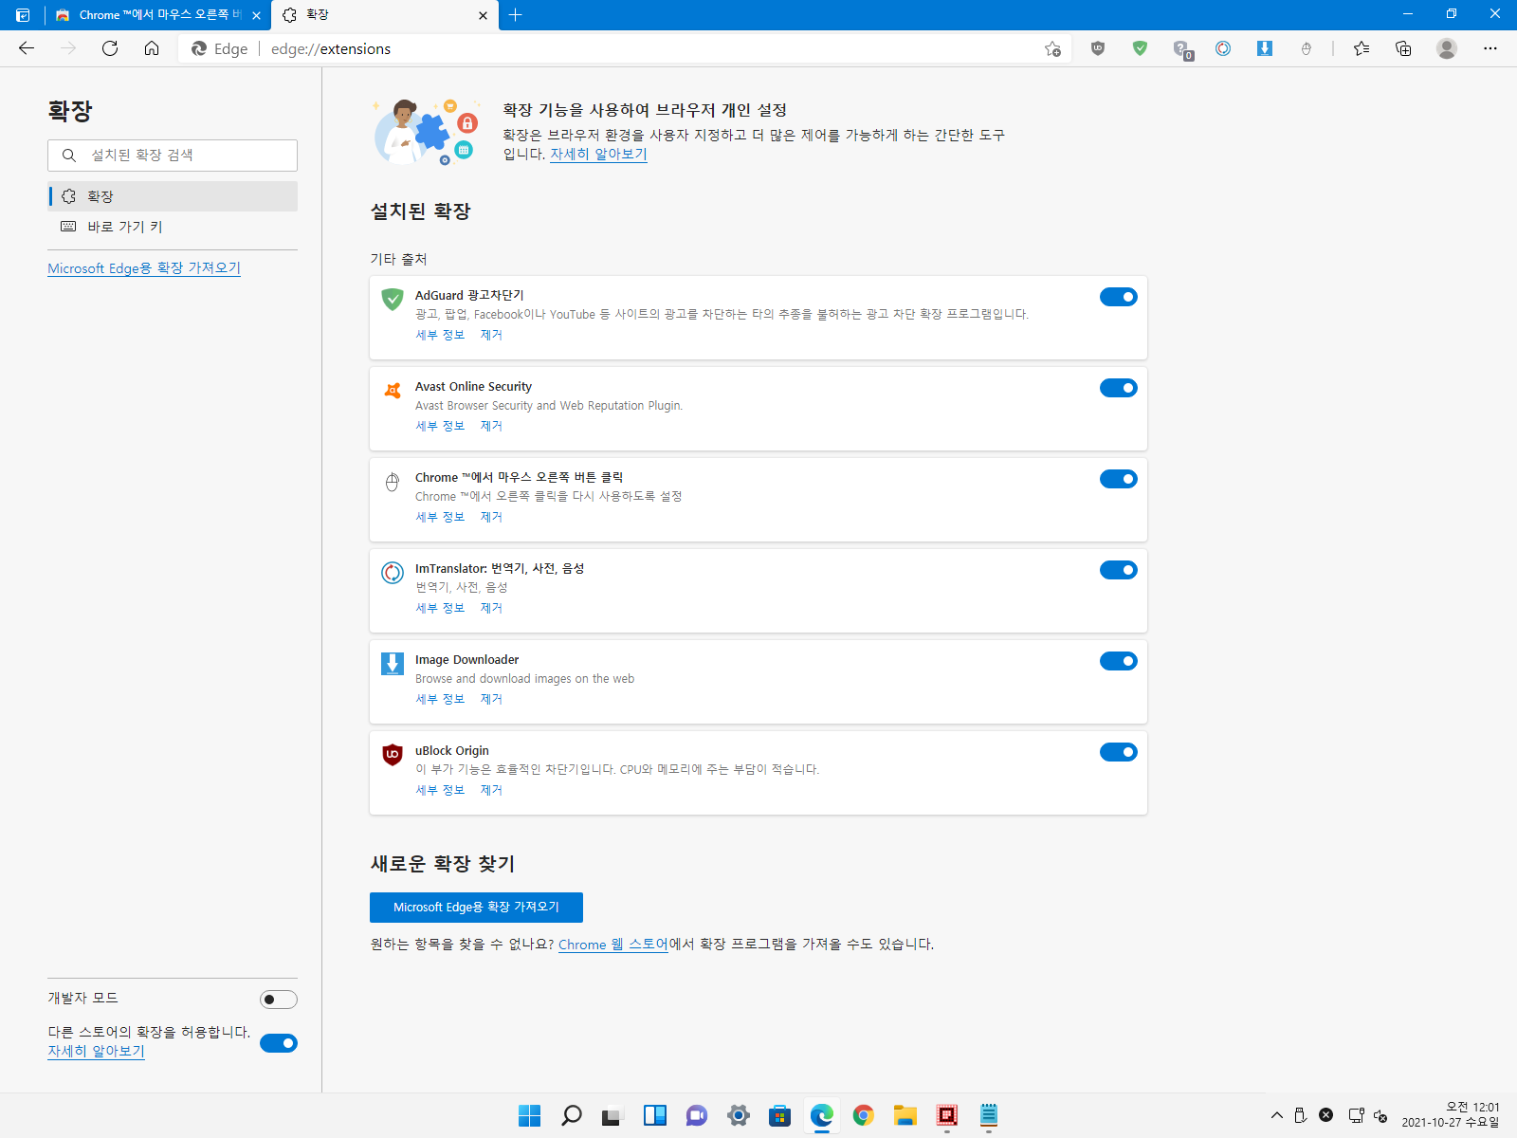Open 세부 정보 for Chrome right-click extension
Viewport: 1517px width, 1138px height.
(440, 517)
